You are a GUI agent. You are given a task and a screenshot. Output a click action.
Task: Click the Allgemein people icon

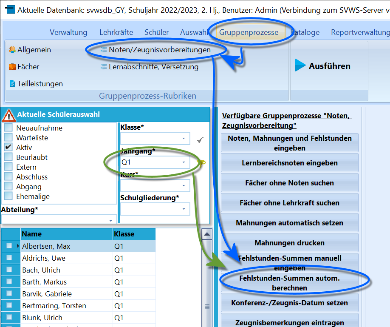click(x=12, y=50)
